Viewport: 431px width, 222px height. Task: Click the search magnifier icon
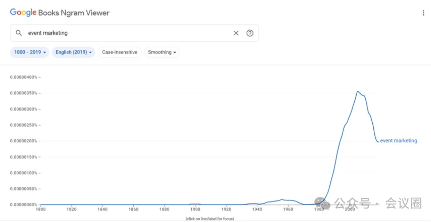[x=19, y=33]
